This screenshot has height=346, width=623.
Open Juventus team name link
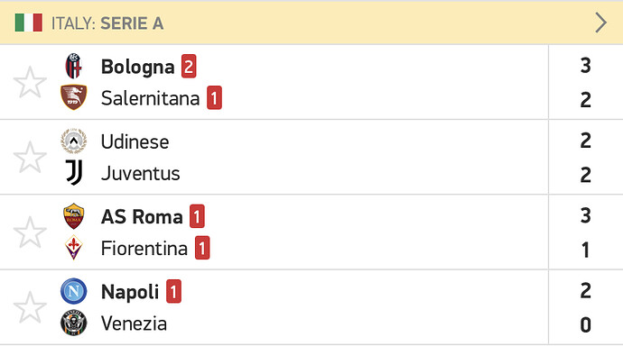coord(140,174)
